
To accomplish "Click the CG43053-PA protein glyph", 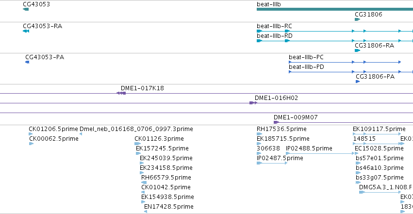I will click(27, 62).
